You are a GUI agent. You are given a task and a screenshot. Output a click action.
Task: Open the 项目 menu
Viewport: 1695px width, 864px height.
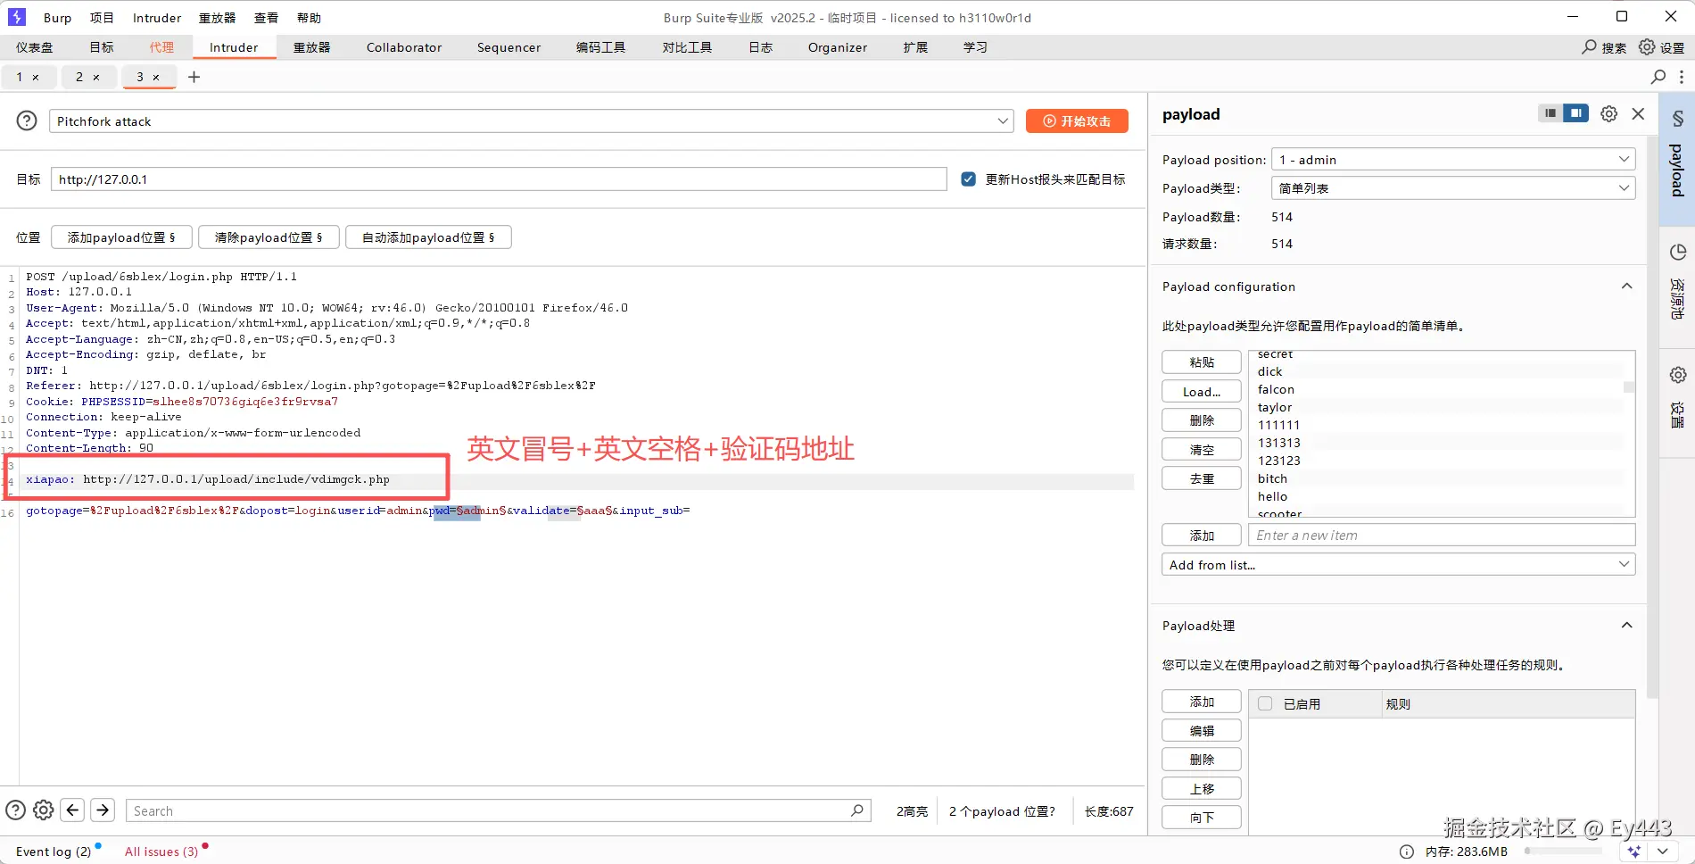click(102, 18)
